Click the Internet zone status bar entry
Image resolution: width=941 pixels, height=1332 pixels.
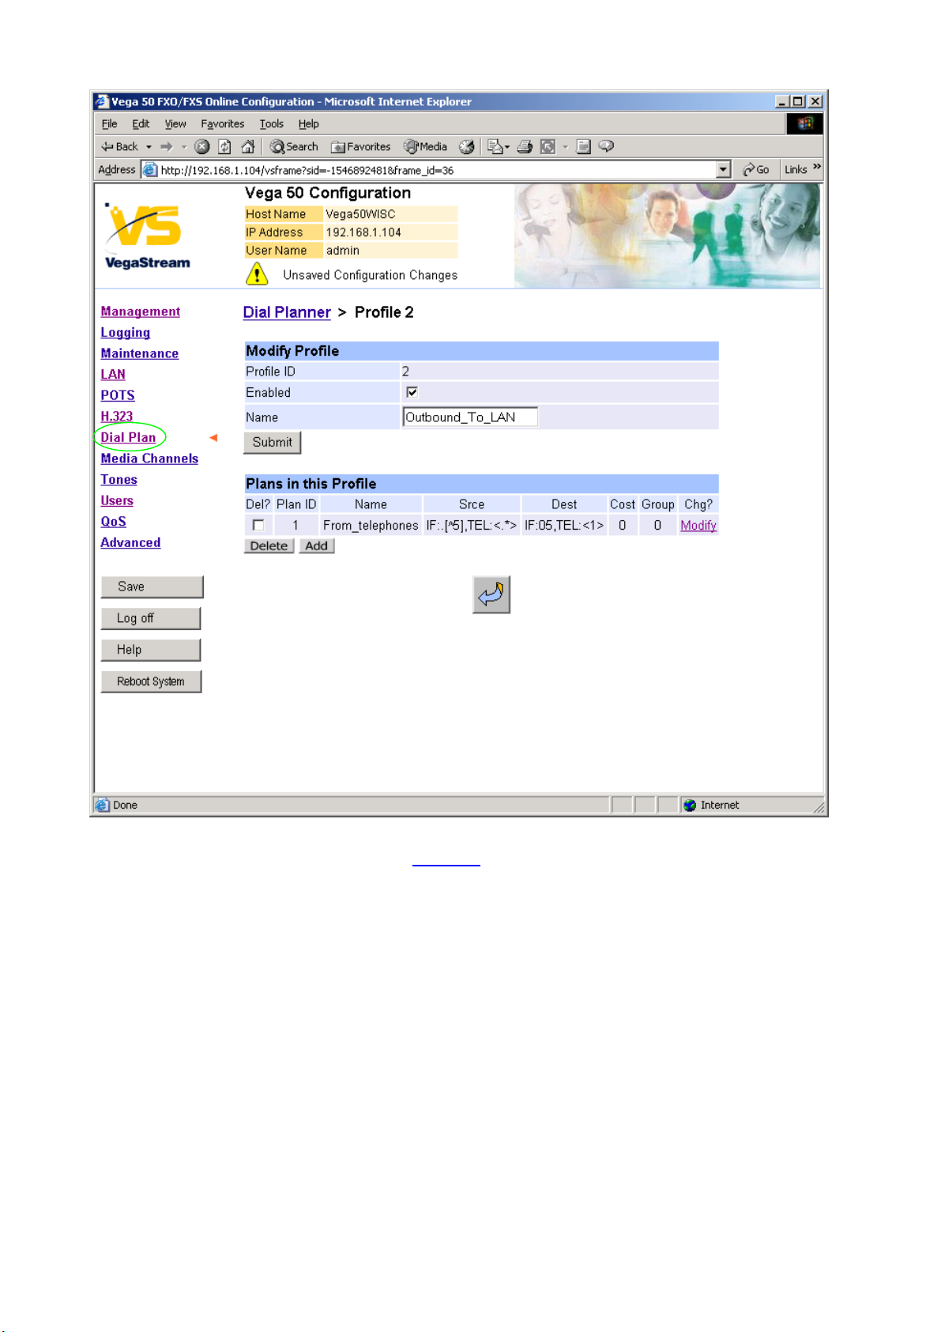click(x=711, y=805)
